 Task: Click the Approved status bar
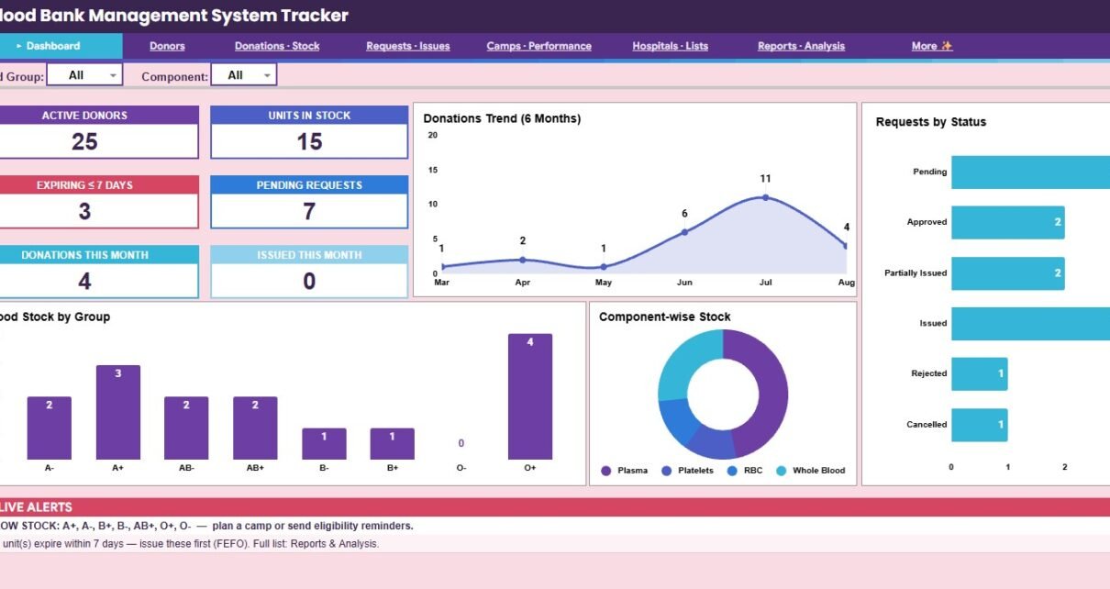pyautogui.click(x=1008, y=222)
